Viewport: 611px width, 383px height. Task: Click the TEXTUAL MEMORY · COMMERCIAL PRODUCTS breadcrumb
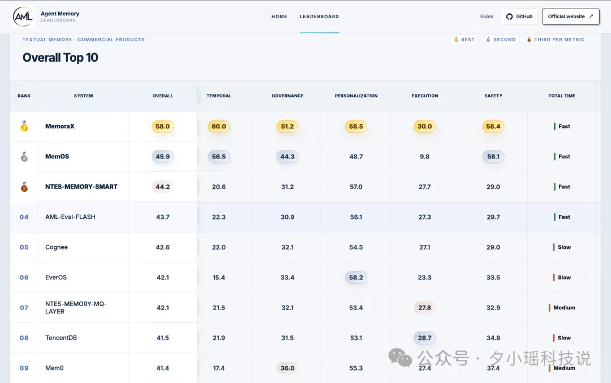[83, 40]
